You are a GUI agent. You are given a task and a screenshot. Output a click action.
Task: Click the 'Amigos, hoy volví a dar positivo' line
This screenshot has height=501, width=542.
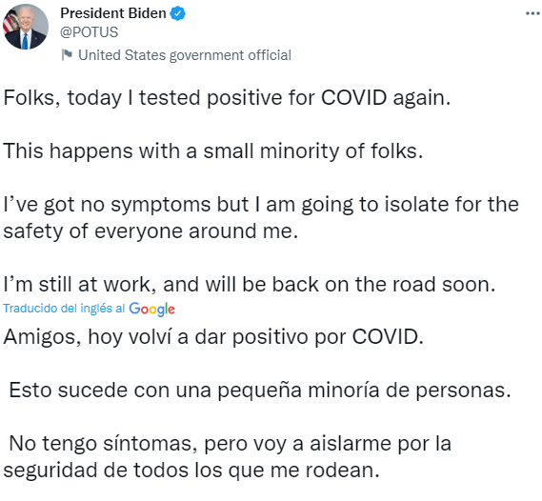[213, 337]
